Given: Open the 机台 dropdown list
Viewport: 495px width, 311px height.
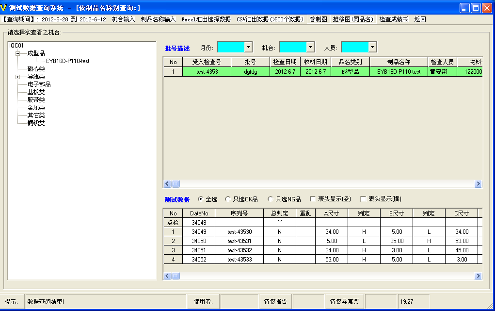Looking at the screenshot, I should [x=311, y=47].
